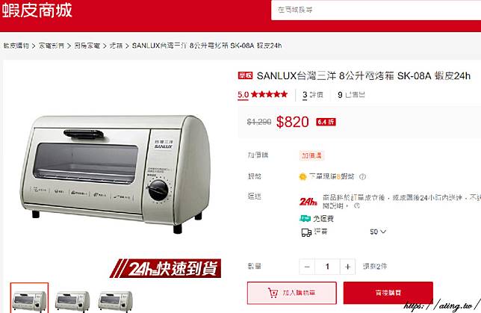Click the Shopee coin icon
The width and height of the screenshot is (481, 313).
click(x=302, y=176)
